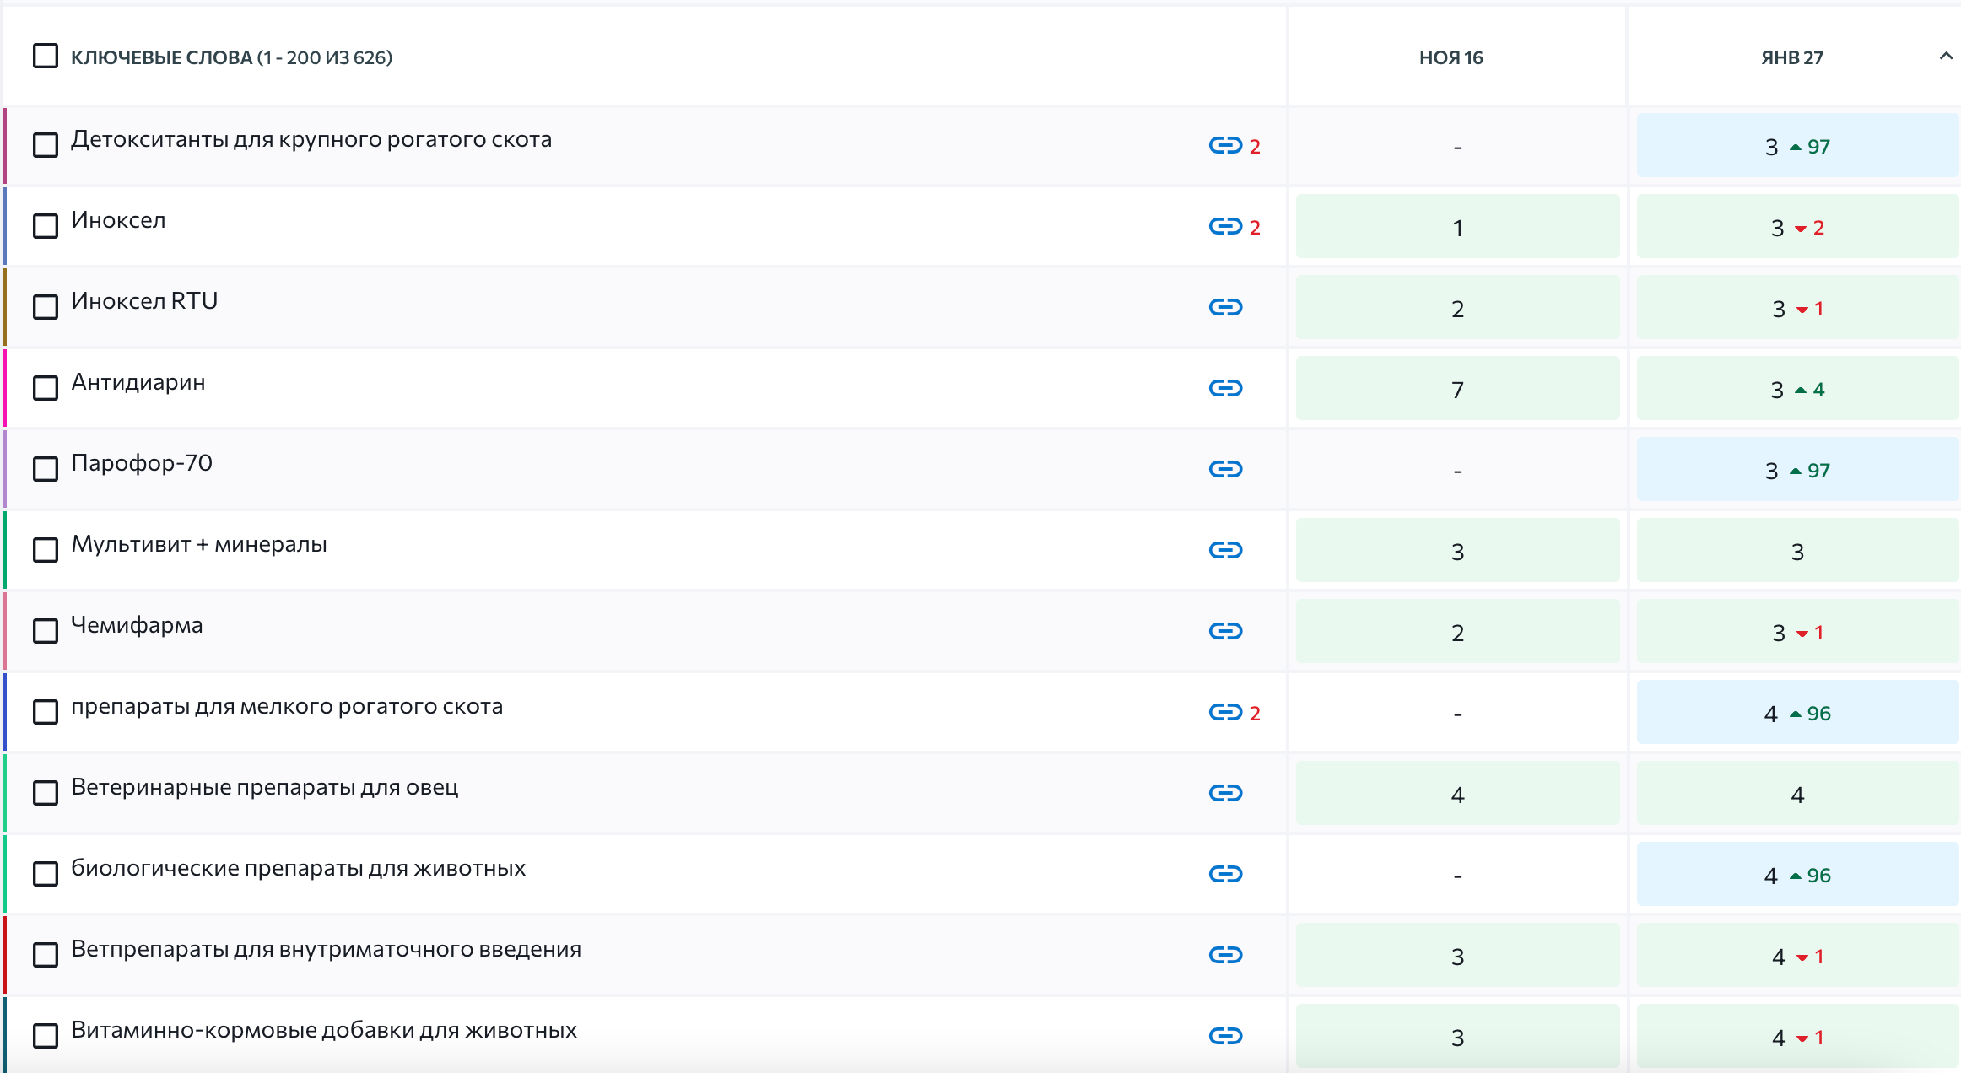
Task: Tick checkbox for Чемифарма keyword
Action: [46, 631]
